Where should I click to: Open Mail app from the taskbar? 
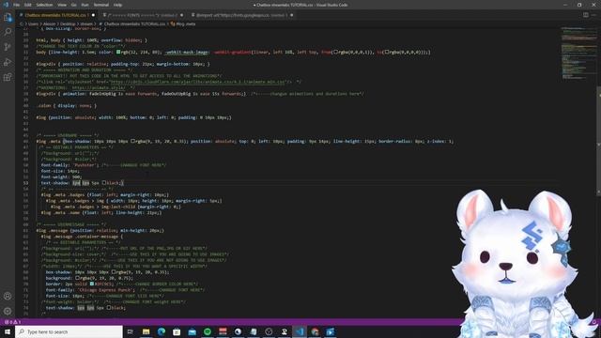[x=192, y=331]
